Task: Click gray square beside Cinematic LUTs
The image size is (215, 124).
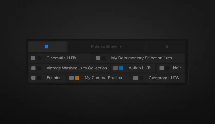Action: tap(33, 58)
